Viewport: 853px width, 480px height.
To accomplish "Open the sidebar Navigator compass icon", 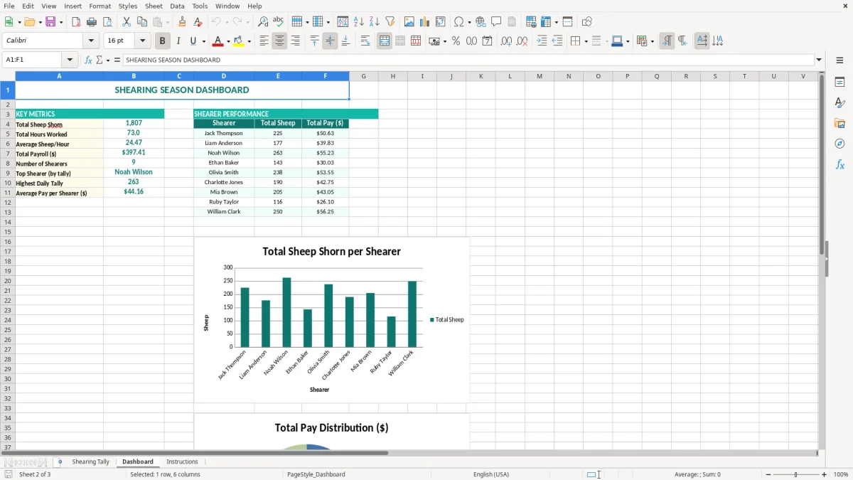I will click(x=839, y=144).
